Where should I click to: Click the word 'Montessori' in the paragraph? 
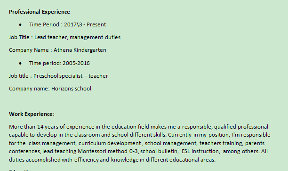click(92, 151)
